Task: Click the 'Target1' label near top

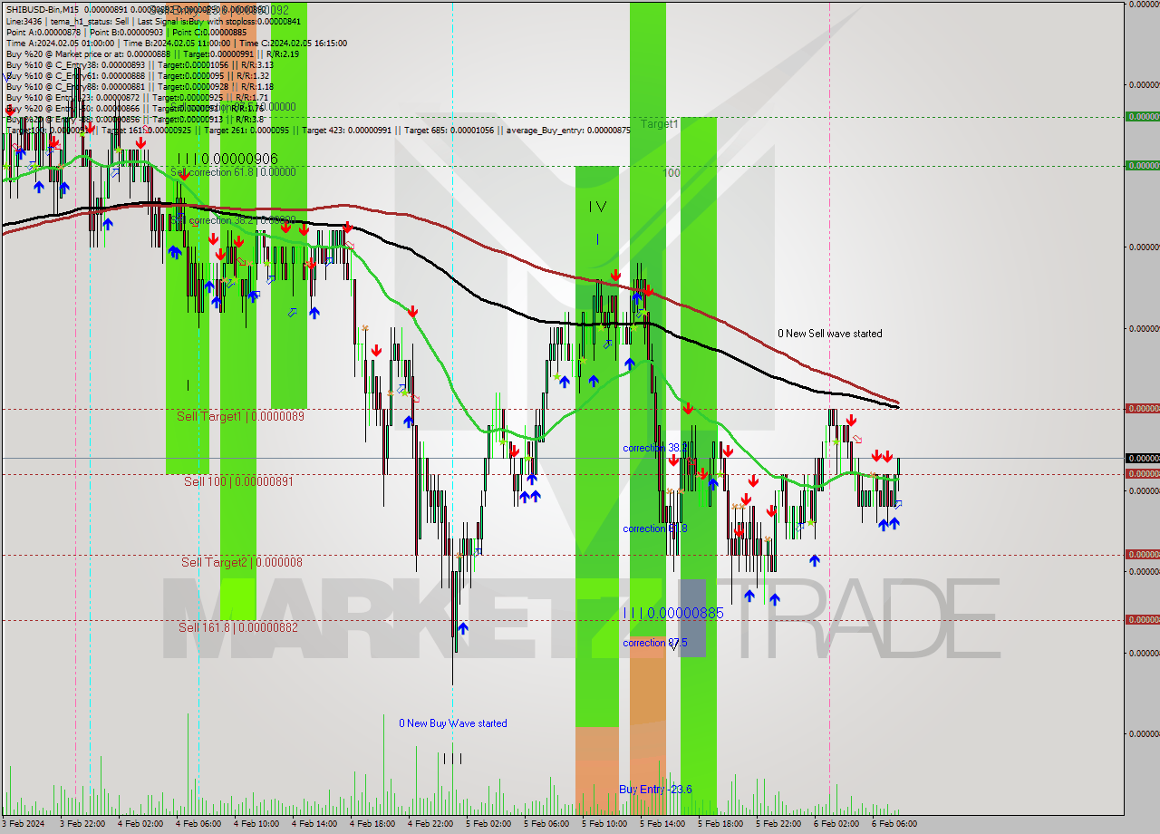Action: 659,123
